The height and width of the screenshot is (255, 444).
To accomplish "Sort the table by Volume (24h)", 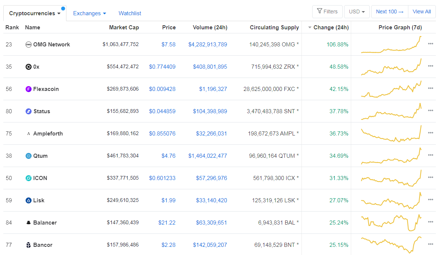I will 210,27.
